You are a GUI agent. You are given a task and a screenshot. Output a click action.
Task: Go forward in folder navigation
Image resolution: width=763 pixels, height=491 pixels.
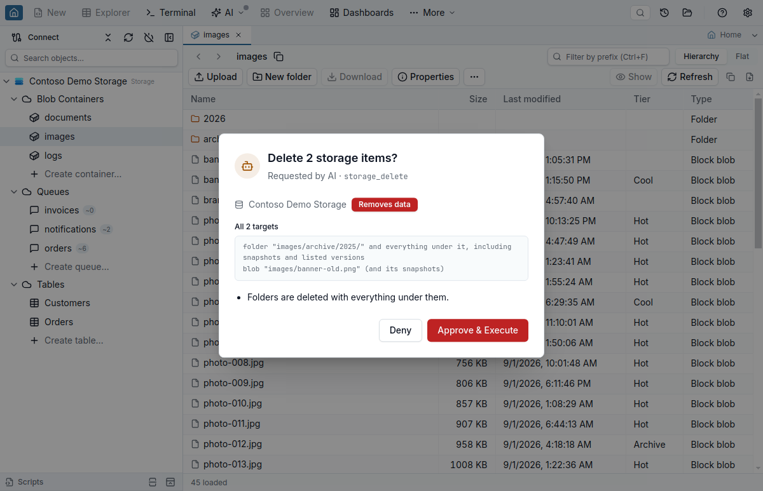[x=218, y=57]
